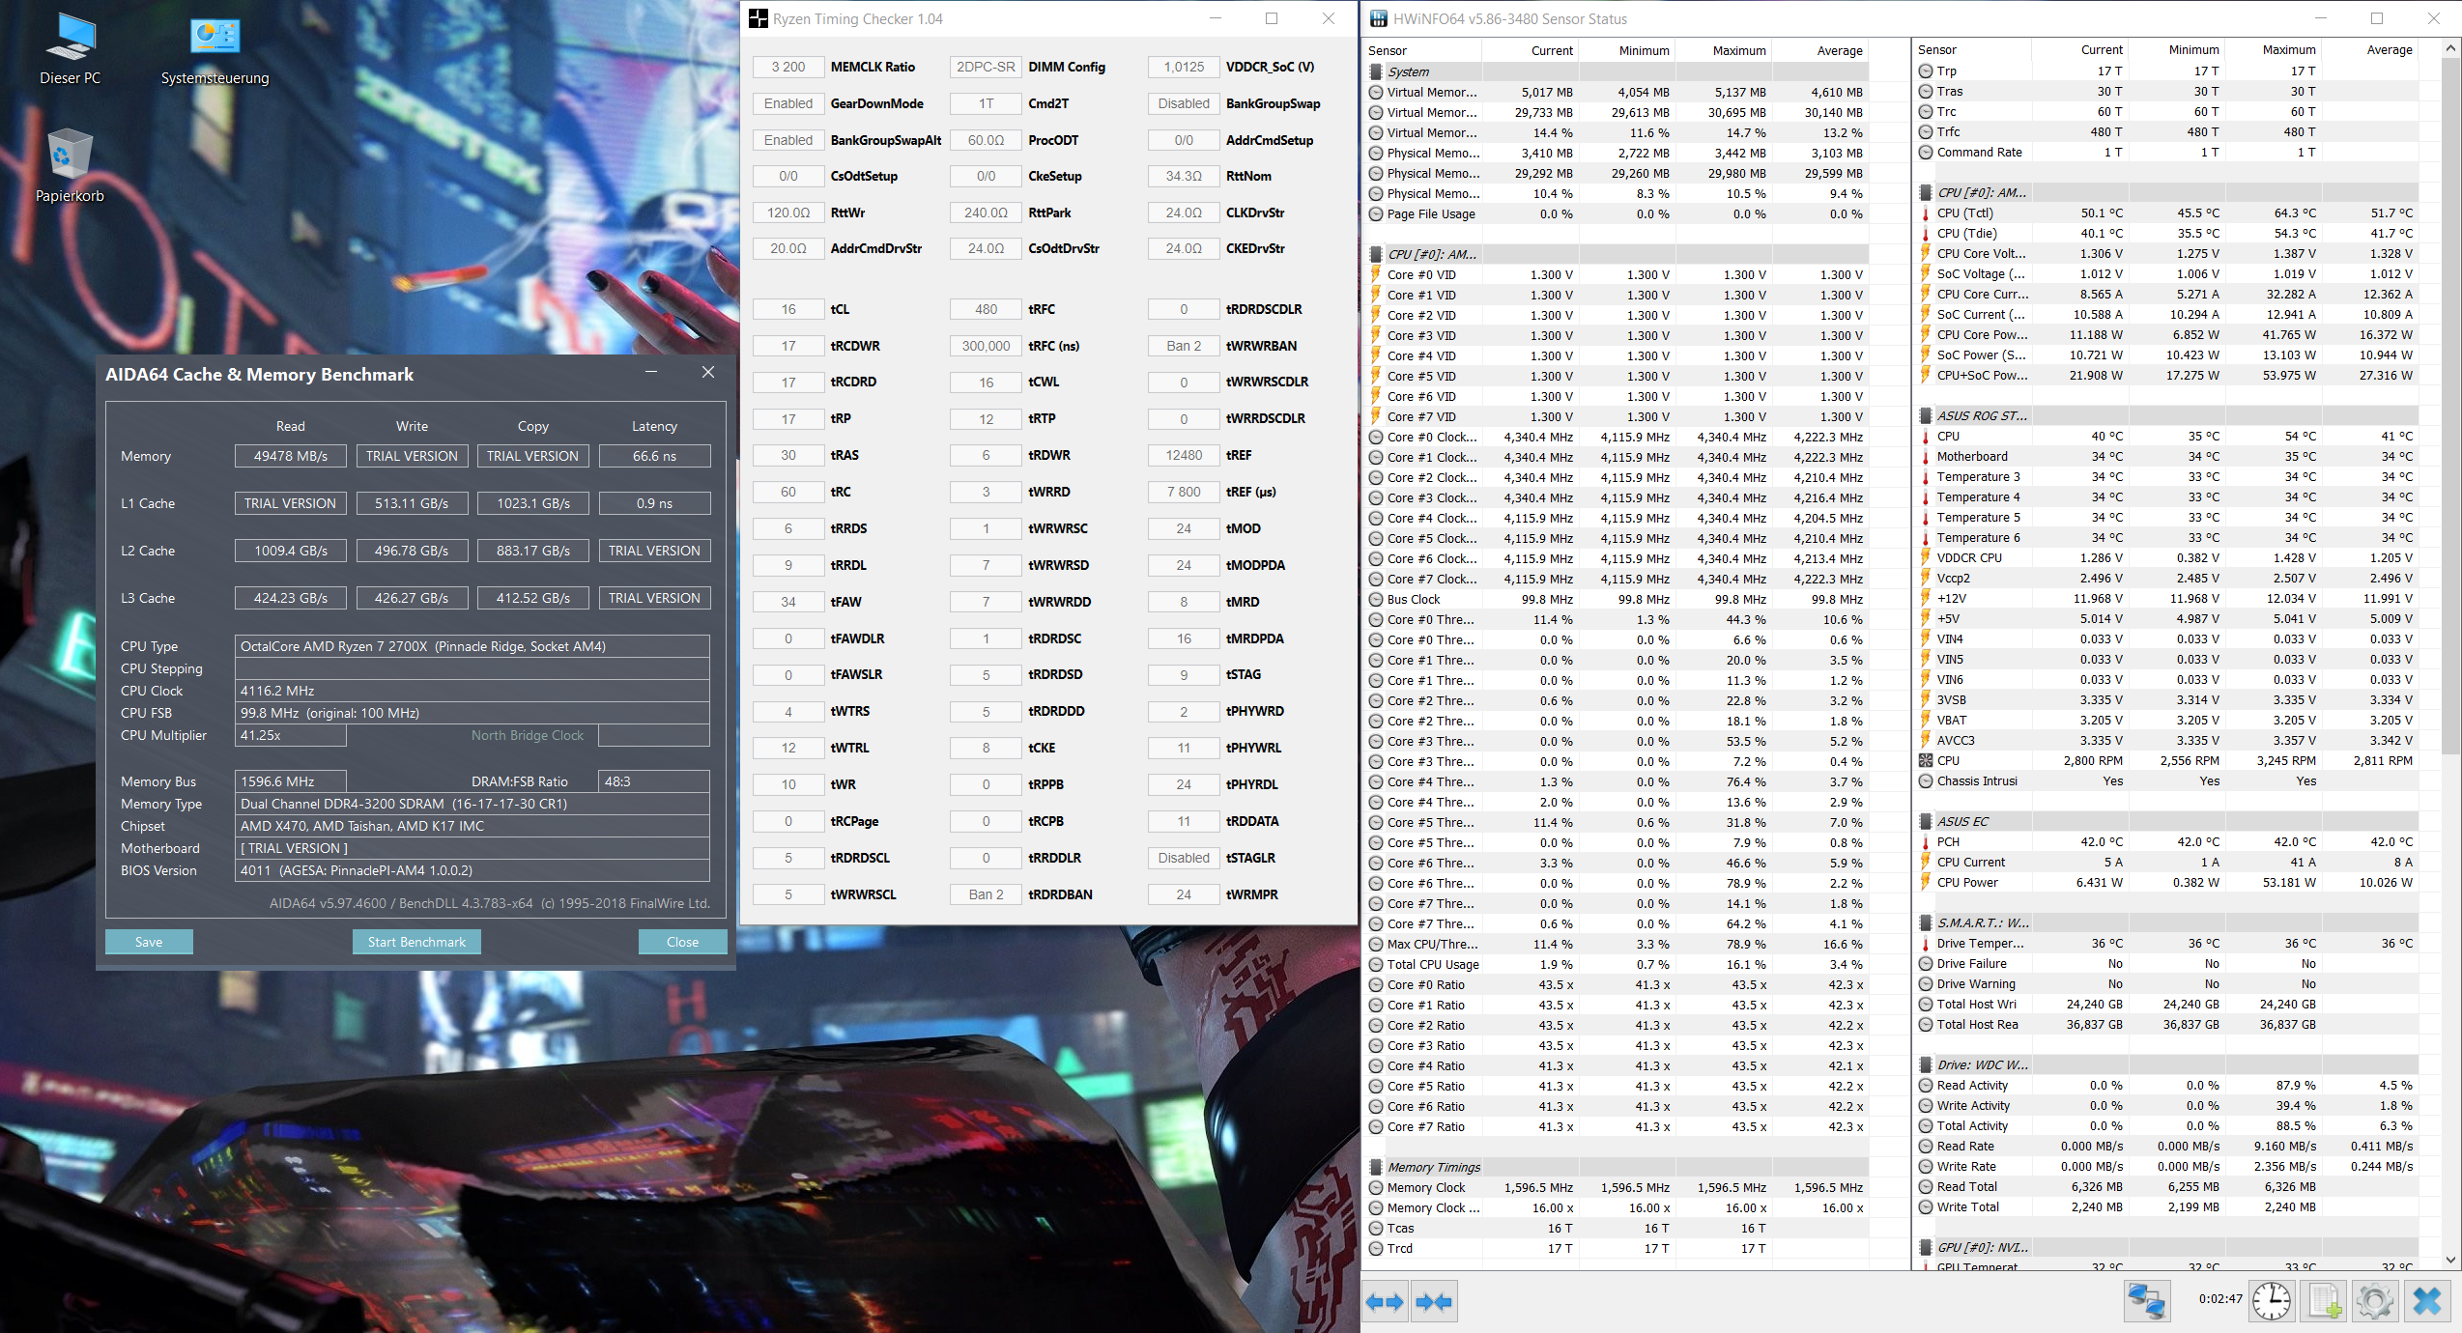Open the remote network monitors icon
This screenshot has height=1333, width=2462.
coord(2146,1300)
